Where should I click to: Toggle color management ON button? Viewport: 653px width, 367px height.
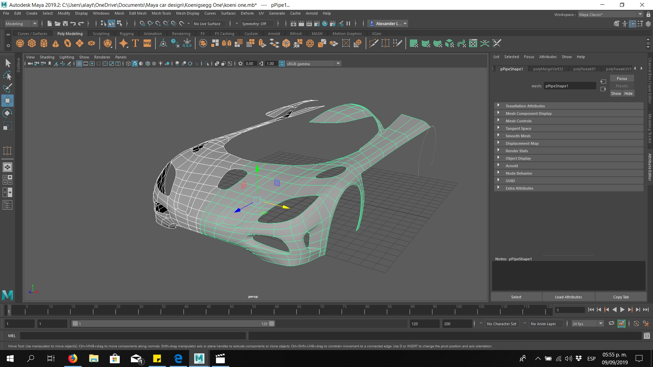[x=282, y=64]
